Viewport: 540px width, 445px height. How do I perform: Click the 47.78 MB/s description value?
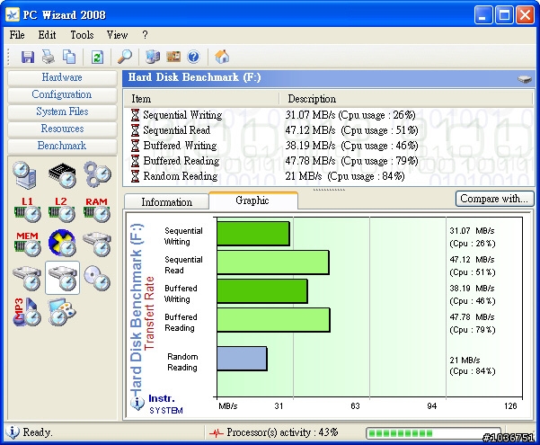pyautogui.click(x=351, y=161)
